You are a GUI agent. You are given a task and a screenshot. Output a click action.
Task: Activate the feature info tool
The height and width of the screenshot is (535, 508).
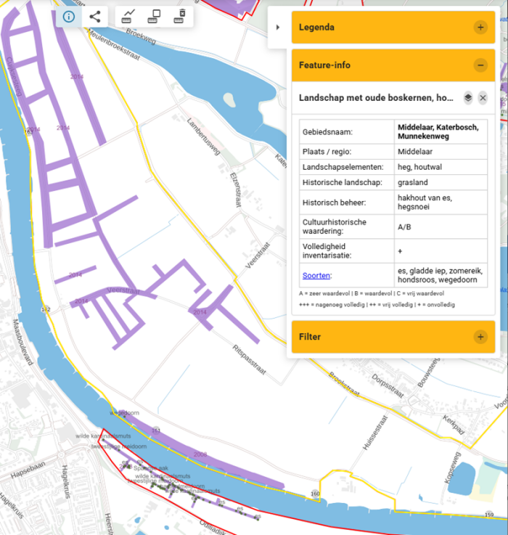pyautogui.click(x=69, y=17)
